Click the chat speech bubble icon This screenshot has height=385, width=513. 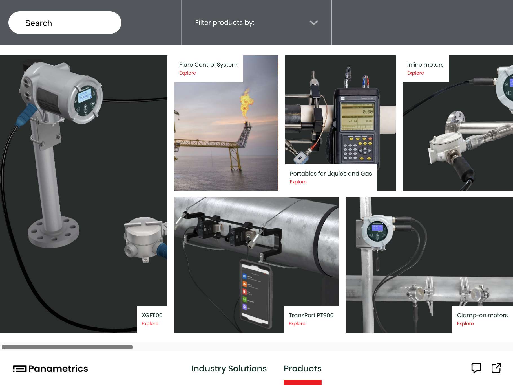(476, 368)
